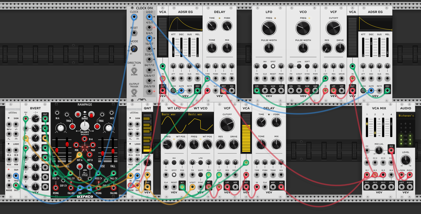Click HPF output on the VCF beside VCO
421x214 pixels.
pyautogui.click(x=342, y=91)
